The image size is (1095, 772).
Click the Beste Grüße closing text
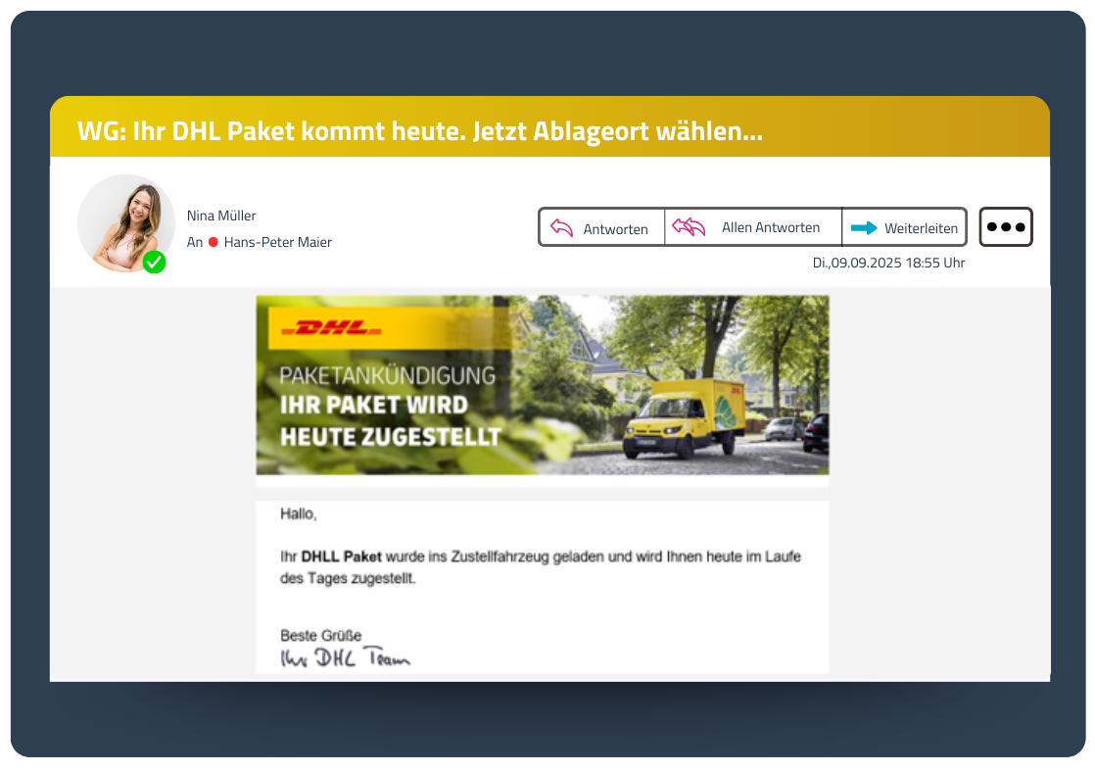[x=320, y=635]
